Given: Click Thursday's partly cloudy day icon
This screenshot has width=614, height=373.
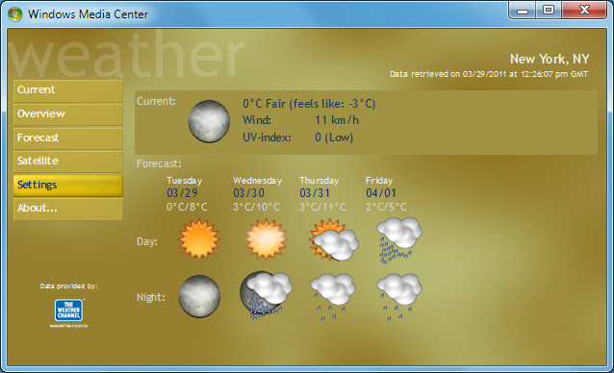Looking at the screenshot, I should click(x=333, y=239).
